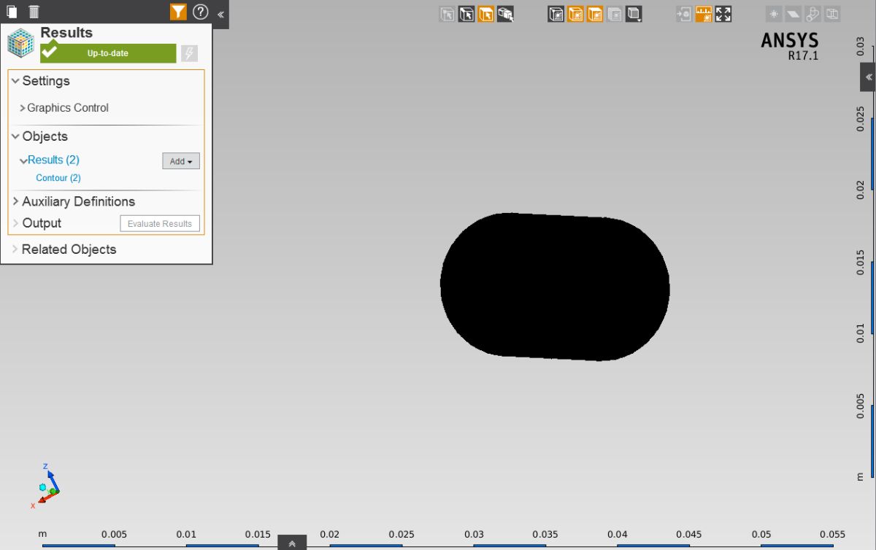Click the trash delete icon
The width and height of the screenshot is (876, 550).
click(34, 12)
